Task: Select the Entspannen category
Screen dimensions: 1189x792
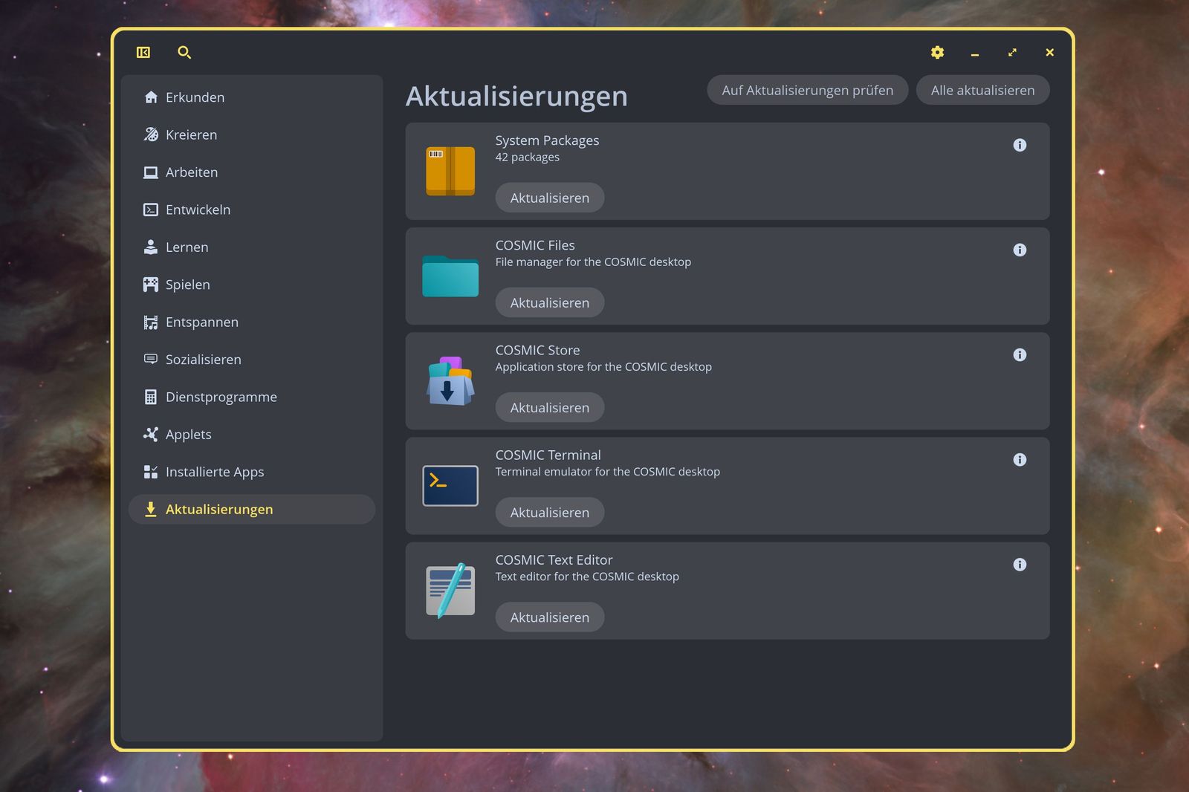Action: click(x=252, y=322)
